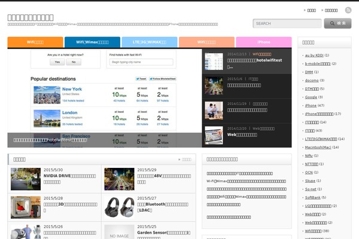Click the SoftBank category link
This screenshot has width=359, height=239.
pyautogui.click(x=313, y=198)
